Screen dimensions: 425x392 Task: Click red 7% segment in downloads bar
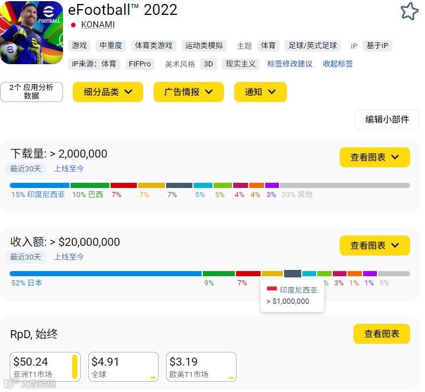pyautogui.click(x=124, y=186)
